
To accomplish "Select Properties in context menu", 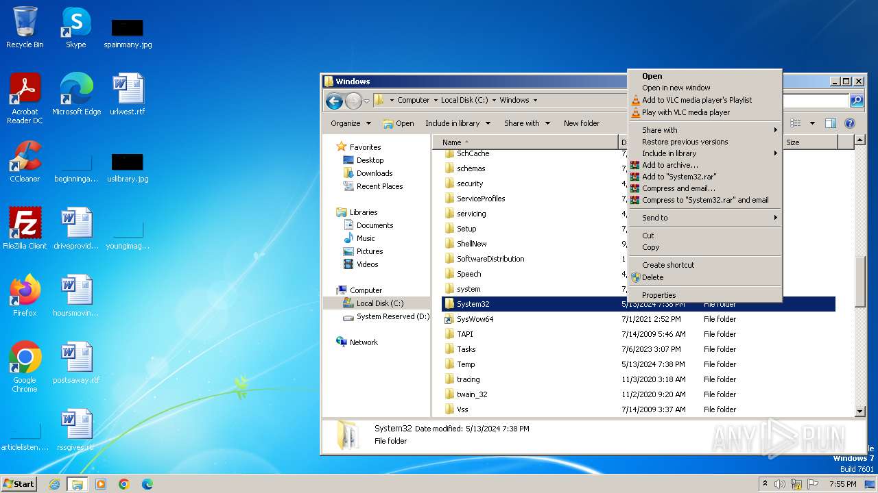I will coord(658,295).
